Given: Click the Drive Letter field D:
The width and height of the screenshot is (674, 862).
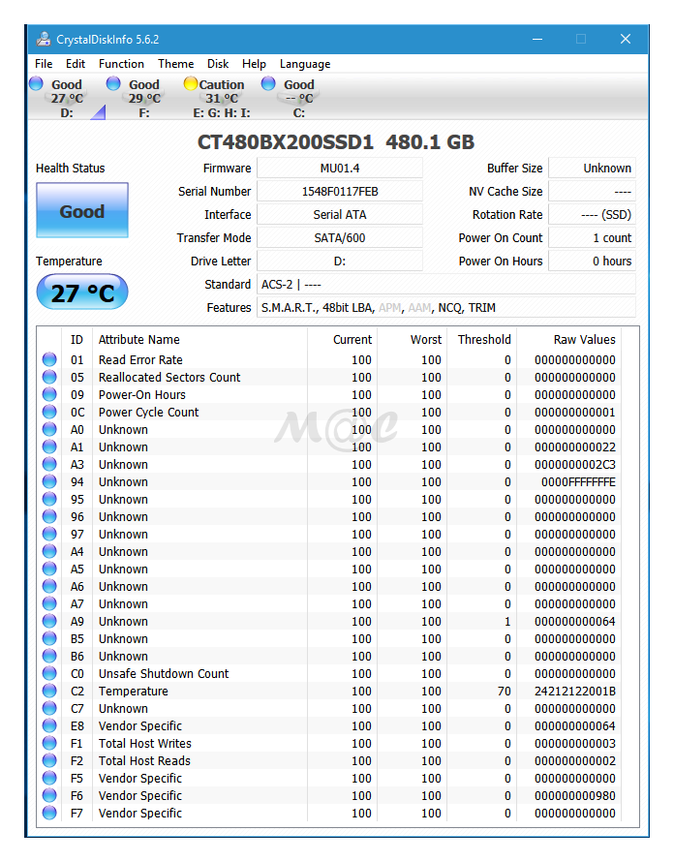Looking at the screenshot, I should pos(340,262).
